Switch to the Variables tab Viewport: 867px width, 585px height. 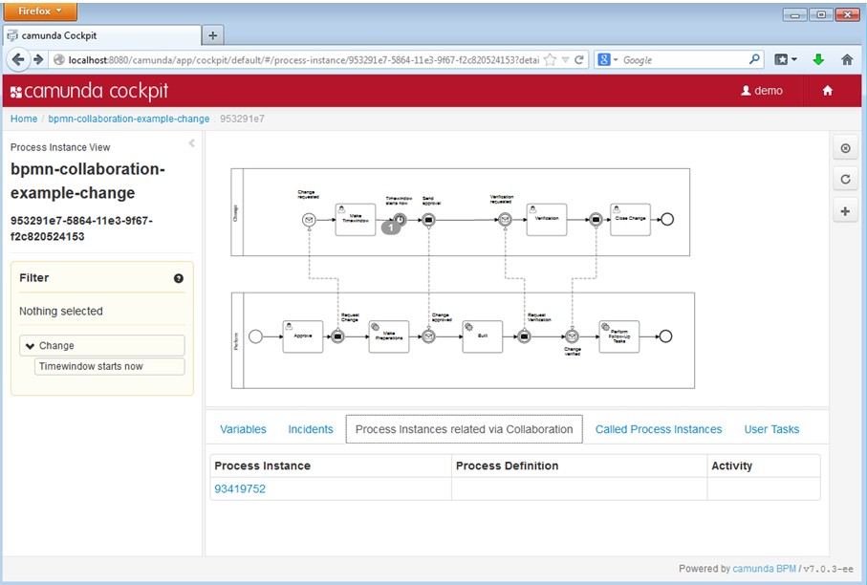pos(243,429)
